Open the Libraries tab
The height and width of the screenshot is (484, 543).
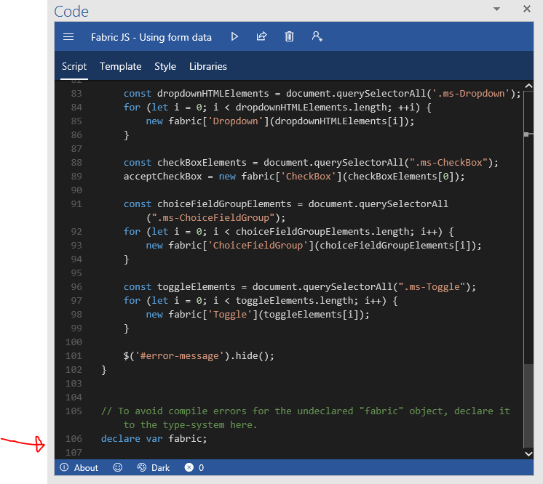pos(207,66)
